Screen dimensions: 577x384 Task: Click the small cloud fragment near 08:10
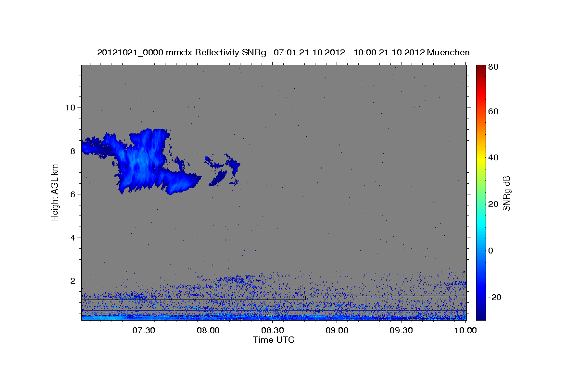223,170
